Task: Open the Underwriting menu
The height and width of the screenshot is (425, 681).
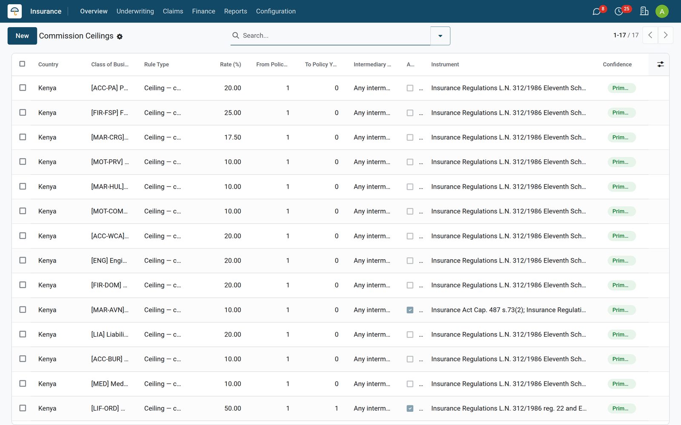Action: (135, 11)
